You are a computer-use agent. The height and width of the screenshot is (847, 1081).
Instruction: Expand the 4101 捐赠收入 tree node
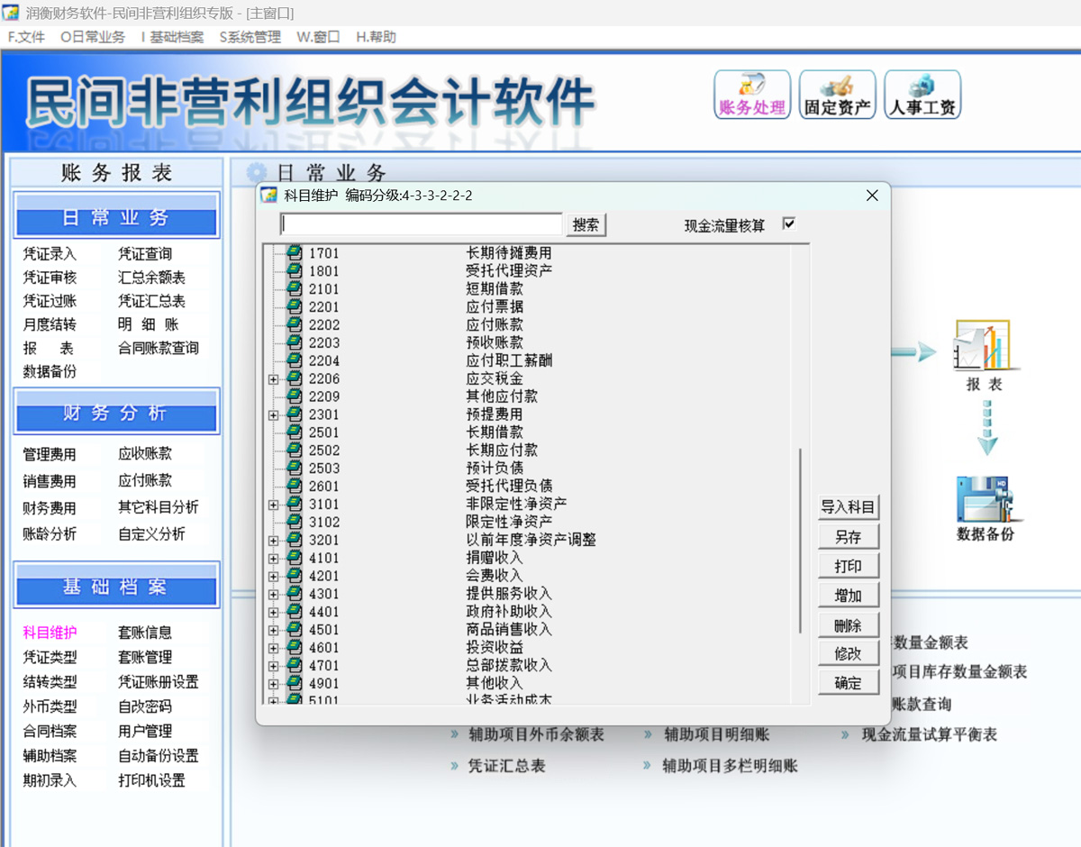(274, 559)
